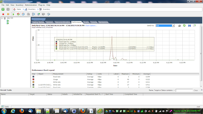203x114 pixels.
Task: Refresh the performance chart
Action: coord(184,26)
